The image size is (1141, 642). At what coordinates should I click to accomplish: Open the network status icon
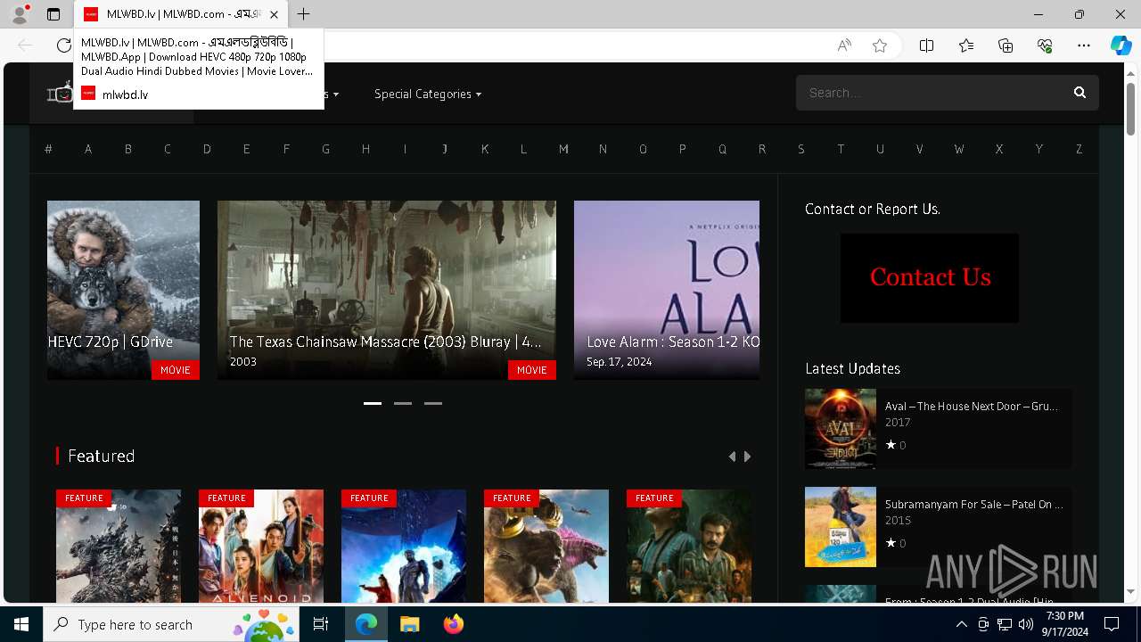pyautogui.click(x=1005, y=624)
